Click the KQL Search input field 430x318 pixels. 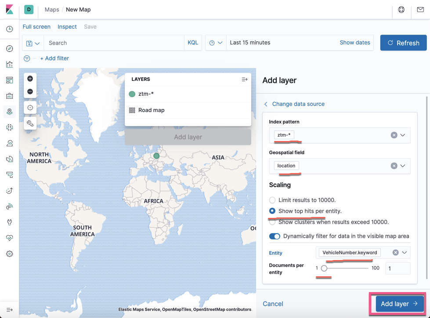(x=114, y=43)
